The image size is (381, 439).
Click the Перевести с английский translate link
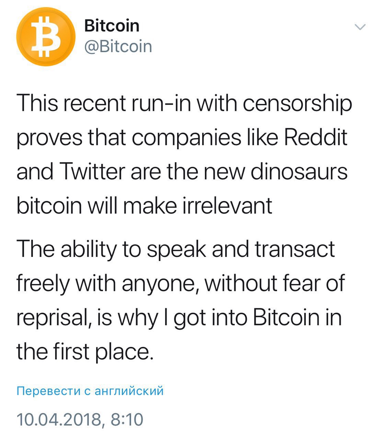click(x=90, y=391)
